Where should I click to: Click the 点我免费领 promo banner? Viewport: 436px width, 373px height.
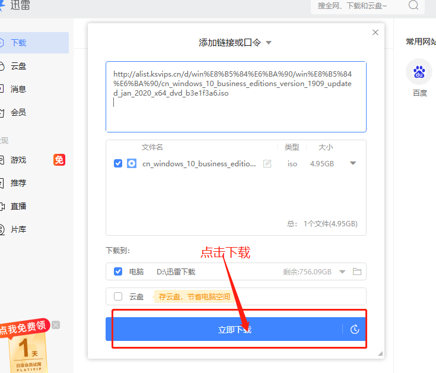point(24,328)
